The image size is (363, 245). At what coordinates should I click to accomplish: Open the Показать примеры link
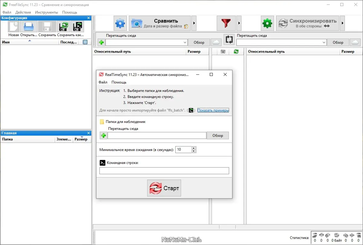click(213, 110)
